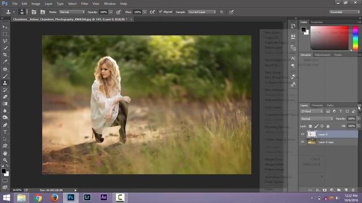Switch to the Swatches tab
Image resolution: width=362 pixels, height=203 pixels.
click(317, 22)
